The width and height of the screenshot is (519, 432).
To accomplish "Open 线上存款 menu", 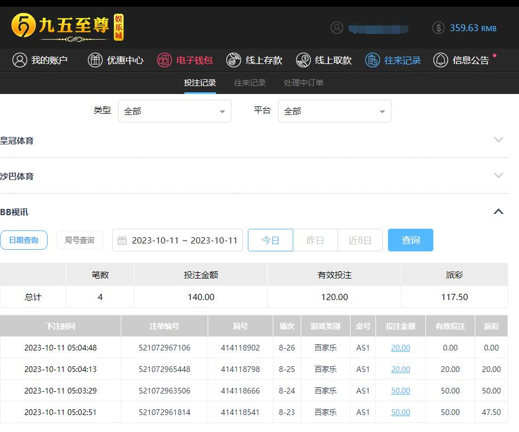I will 254,60.
